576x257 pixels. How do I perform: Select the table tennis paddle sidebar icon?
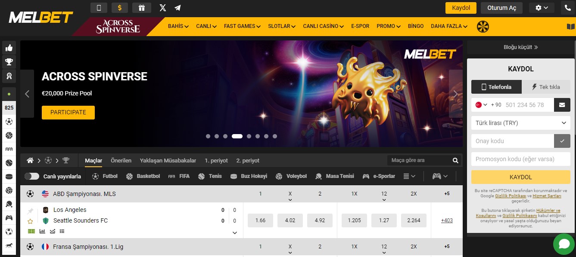click(9, 204)
